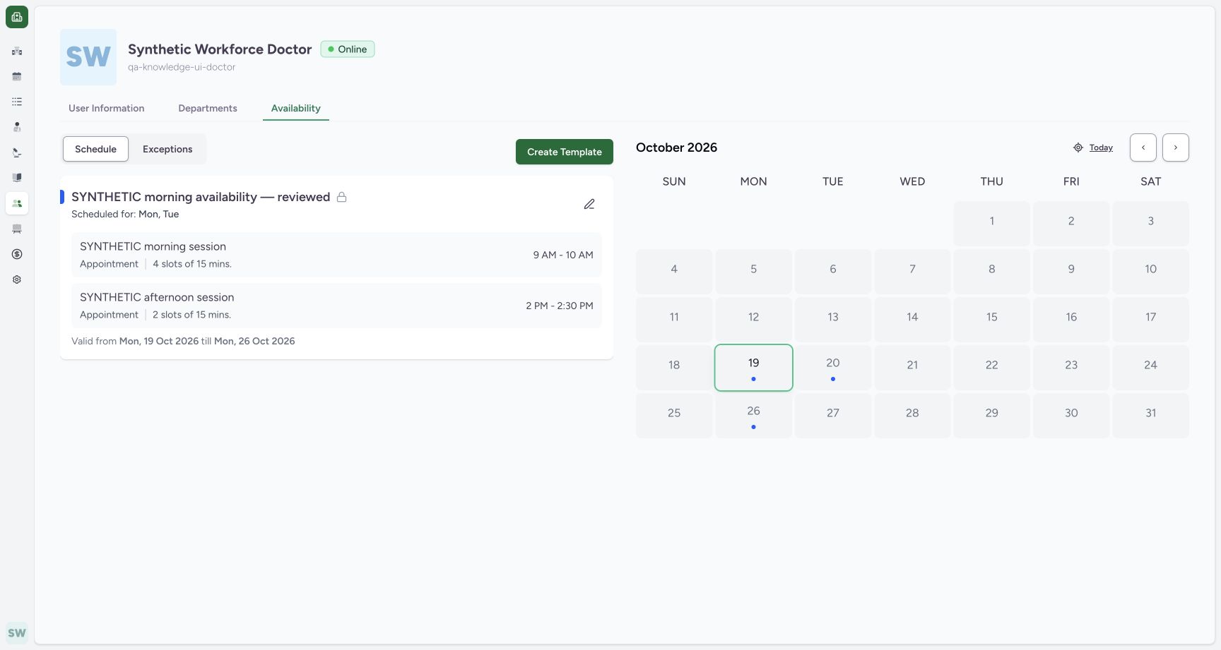The height and width of the screenshot is (650, 1221).
Task: Switch to the Exceptions segment
Action: [167, 149]
